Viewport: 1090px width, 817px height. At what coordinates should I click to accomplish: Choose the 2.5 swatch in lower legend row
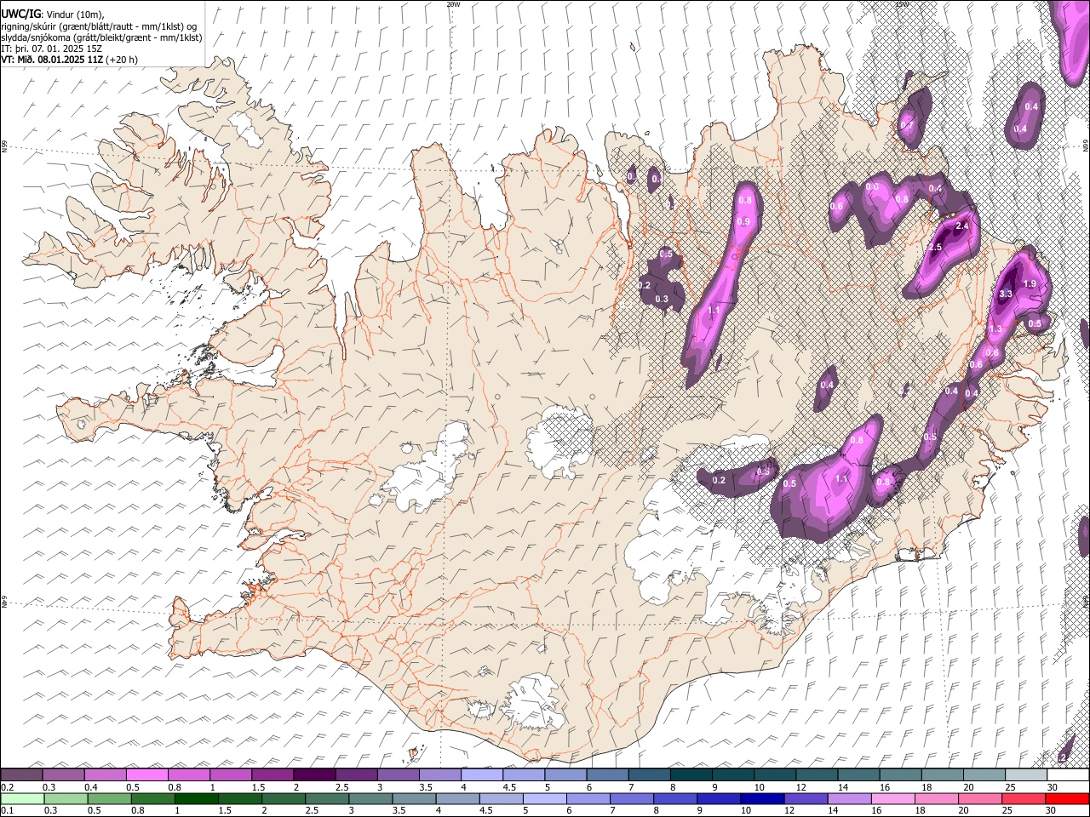(x=326, y=798)
